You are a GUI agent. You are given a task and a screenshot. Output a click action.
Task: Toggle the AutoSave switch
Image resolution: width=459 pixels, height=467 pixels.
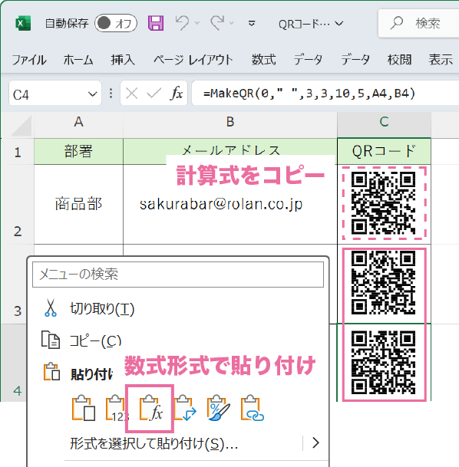click(116, 23)
